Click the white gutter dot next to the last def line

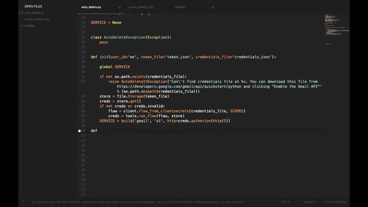coord(79,131)
